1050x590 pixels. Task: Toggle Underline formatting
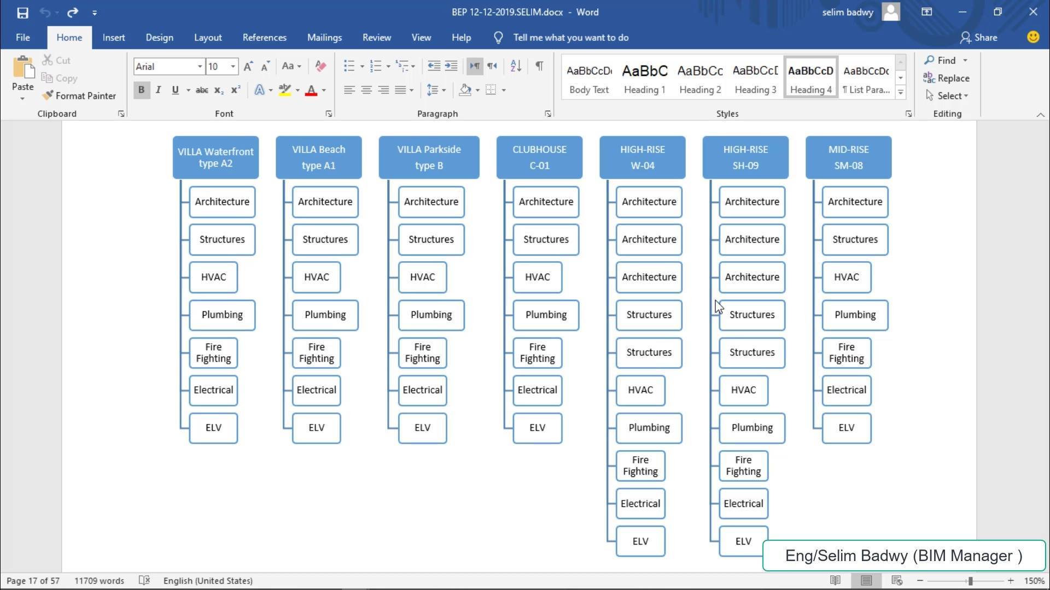tap(175, 90)
